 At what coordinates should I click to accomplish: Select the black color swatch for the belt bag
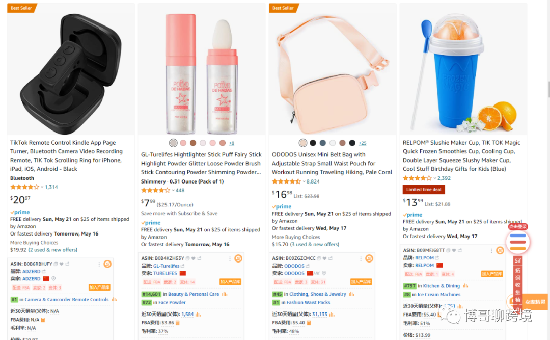click(x=313, y=143)
